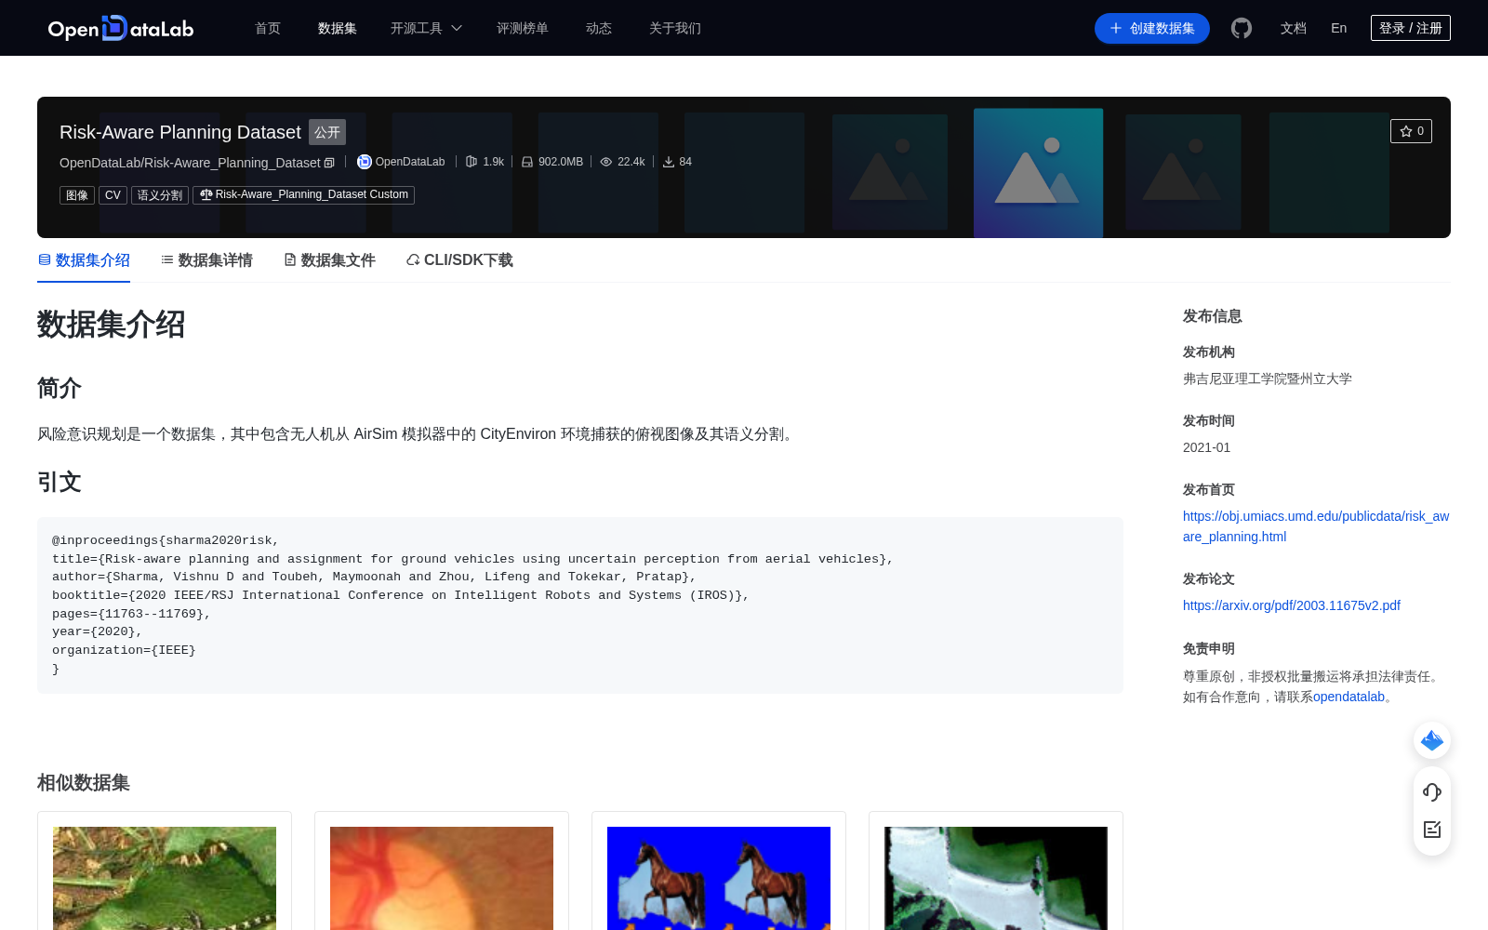The width and height of the screenshot is (1488, 930).
Task: Click the citation BibTeX code block
Action: click(x=580, y=604)
